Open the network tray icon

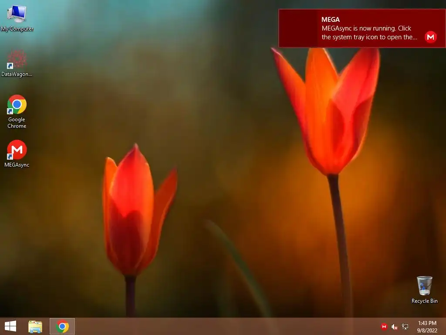pyautogui.click(x=405, y=327)
